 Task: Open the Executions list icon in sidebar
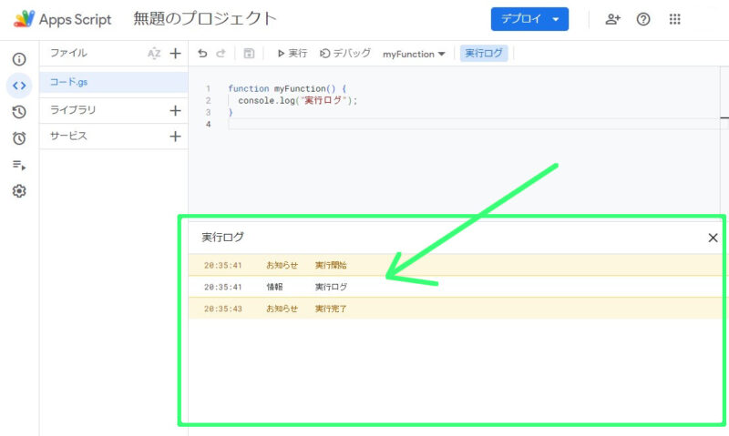(x=19, y=165)
